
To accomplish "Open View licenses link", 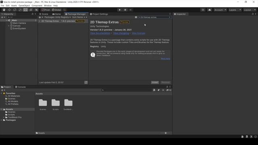I will click(139, 33).
